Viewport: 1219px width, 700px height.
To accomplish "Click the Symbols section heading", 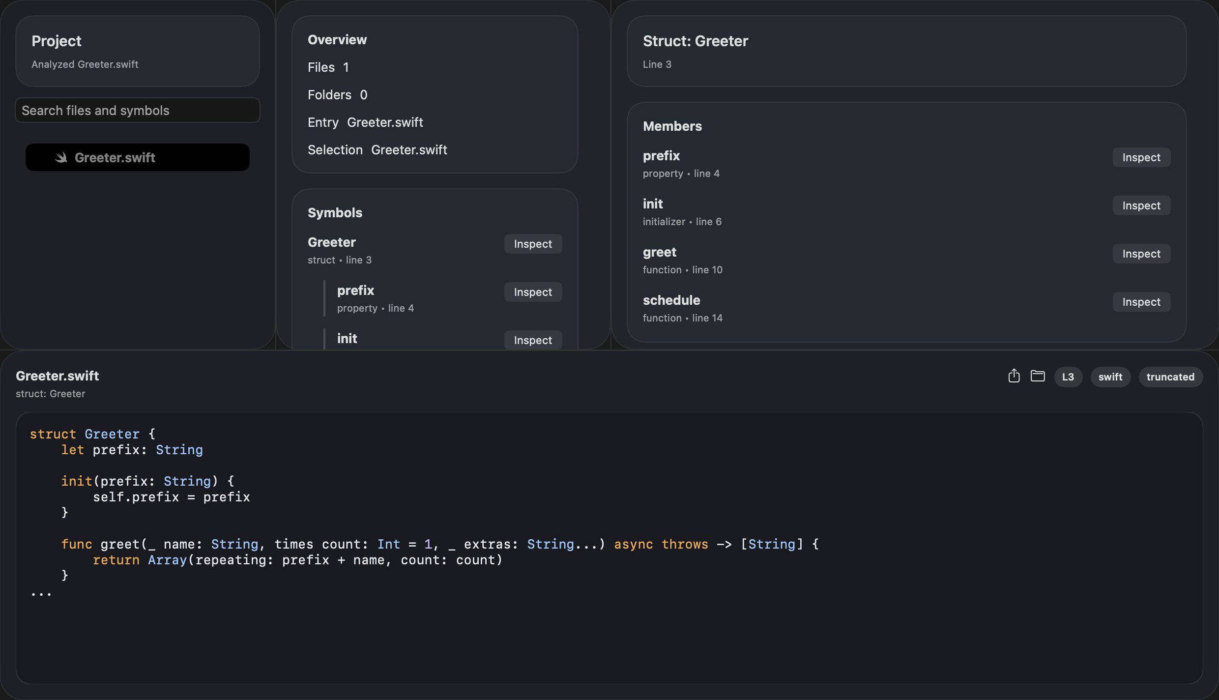I will pos(335,213).
